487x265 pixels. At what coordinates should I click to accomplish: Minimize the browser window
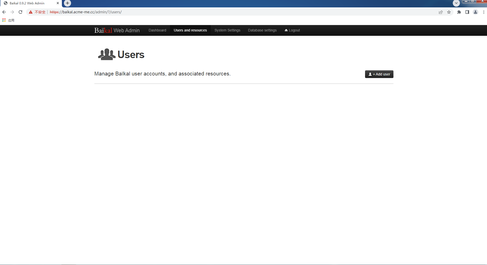(x=466, y=1)
